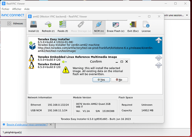Viewport: 192px width, 137px height.
Task: Open the Aide menu
Action: click(27, 9)
